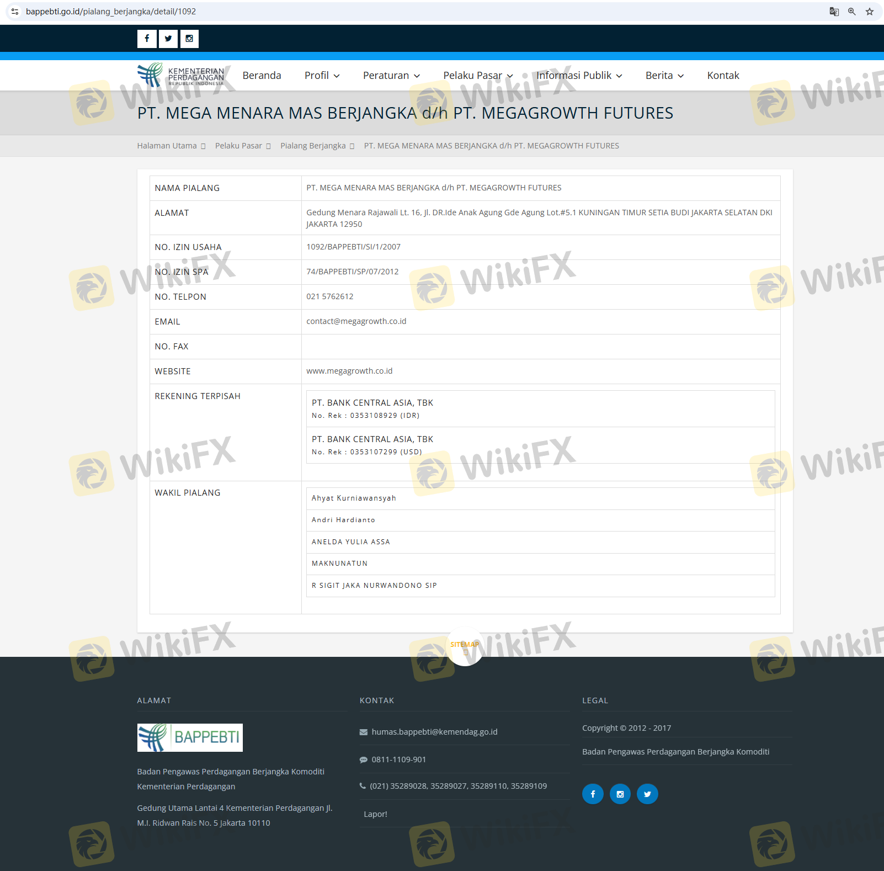Image resolution: width=884 pixels, height=871 pixels.
Task: Select representative R SIGIT JAKA NURWANDONO SIP
Action: click(x=374, y=586)
